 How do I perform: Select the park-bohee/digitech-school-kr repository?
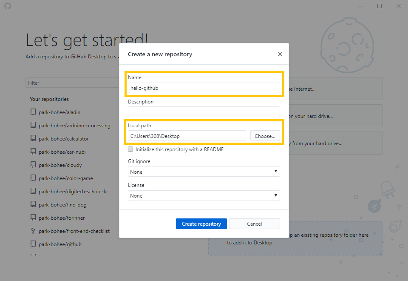coord(73,192)
